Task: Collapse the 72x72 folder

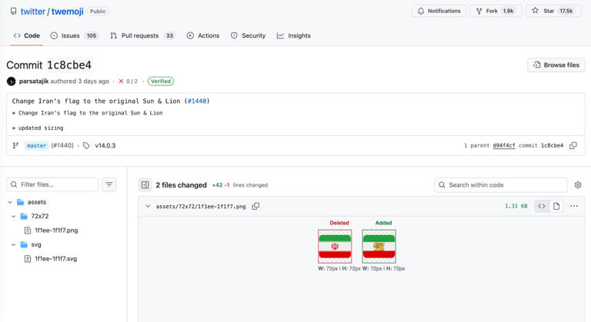Action: 14,217
